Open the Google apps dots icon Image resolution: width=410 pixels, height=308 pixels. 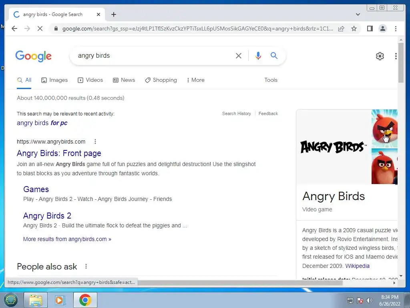396,56
